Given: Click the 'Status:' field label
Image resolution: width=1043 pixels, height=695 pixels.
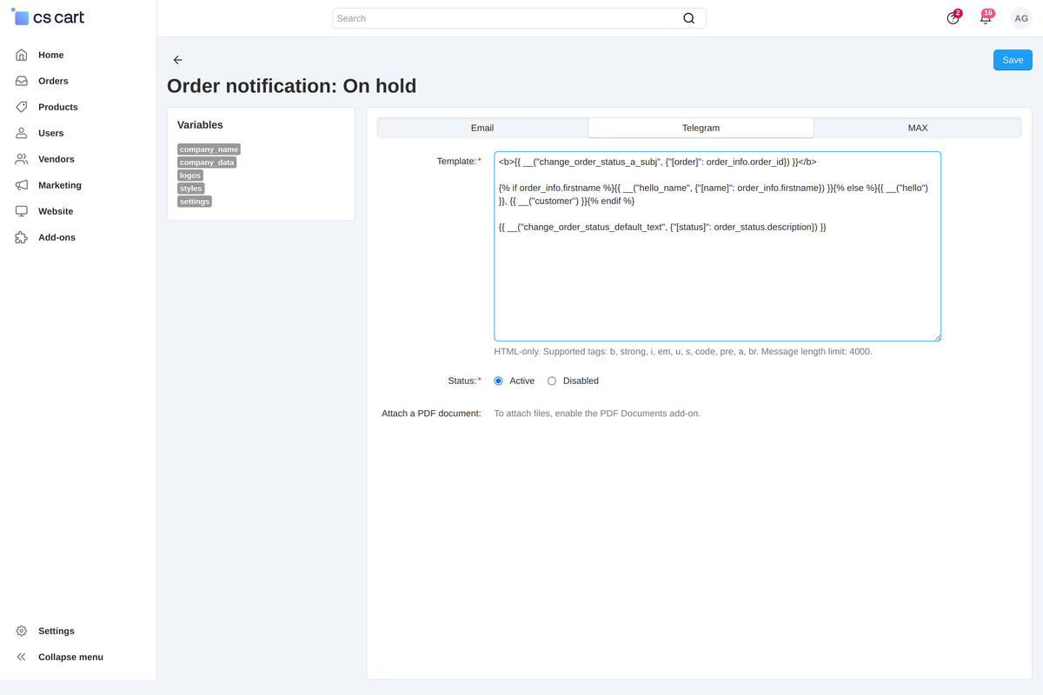Looking at the screenshot, I should coord(462,381).
